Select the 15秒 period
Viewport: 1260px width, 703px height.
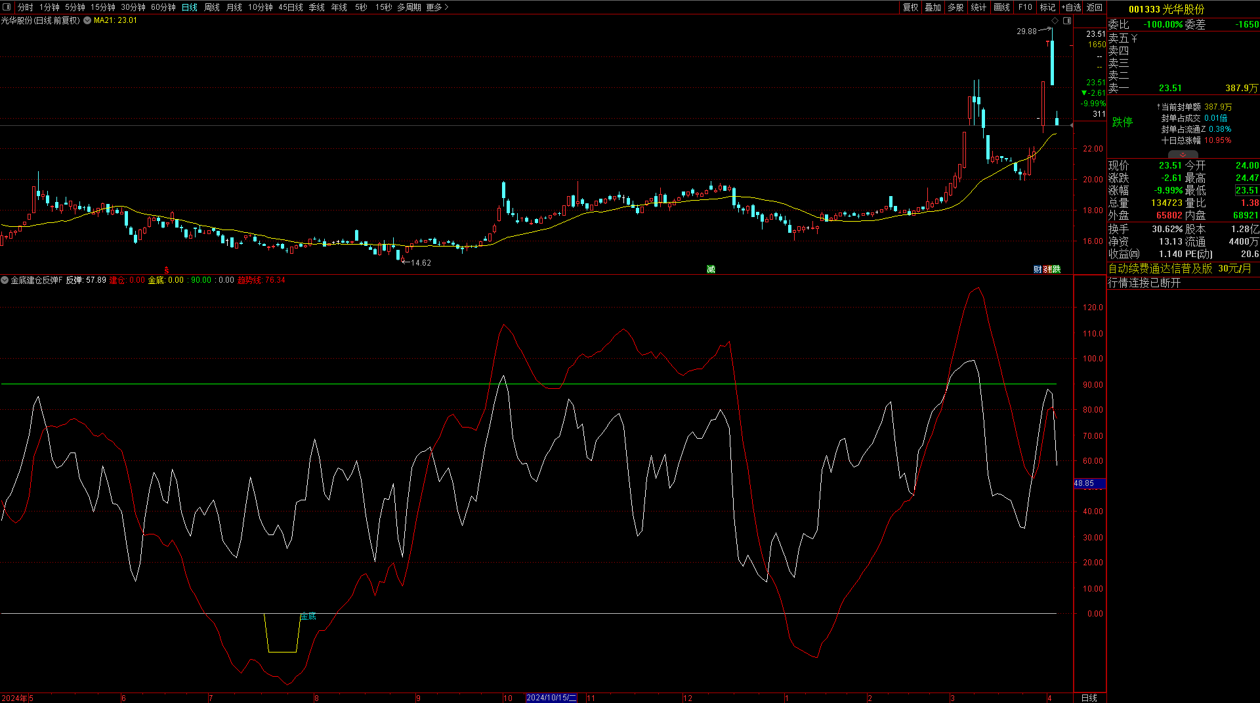click(384, 7)
